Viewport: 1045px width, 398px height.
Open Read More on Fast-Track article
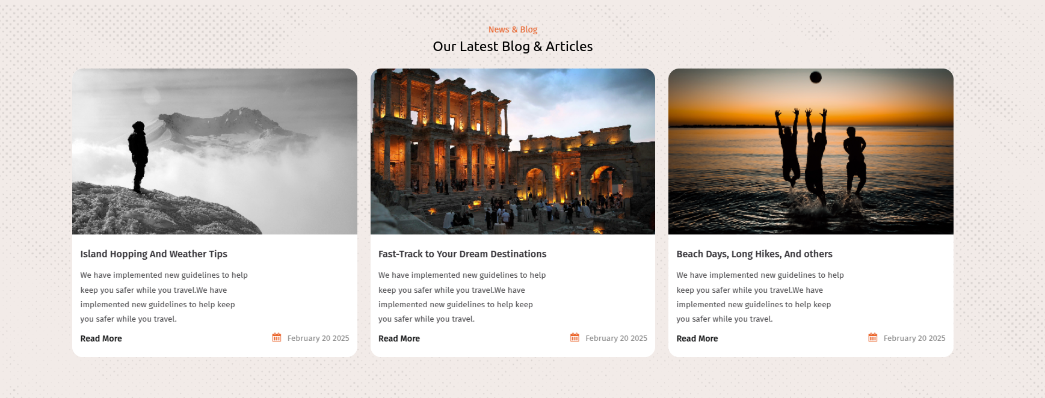(399, 338)
